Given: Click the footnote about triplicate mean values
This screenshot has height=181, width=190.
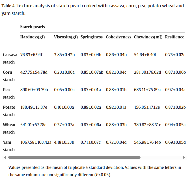Looking at the screenshot, I should (x=95, y=171).
